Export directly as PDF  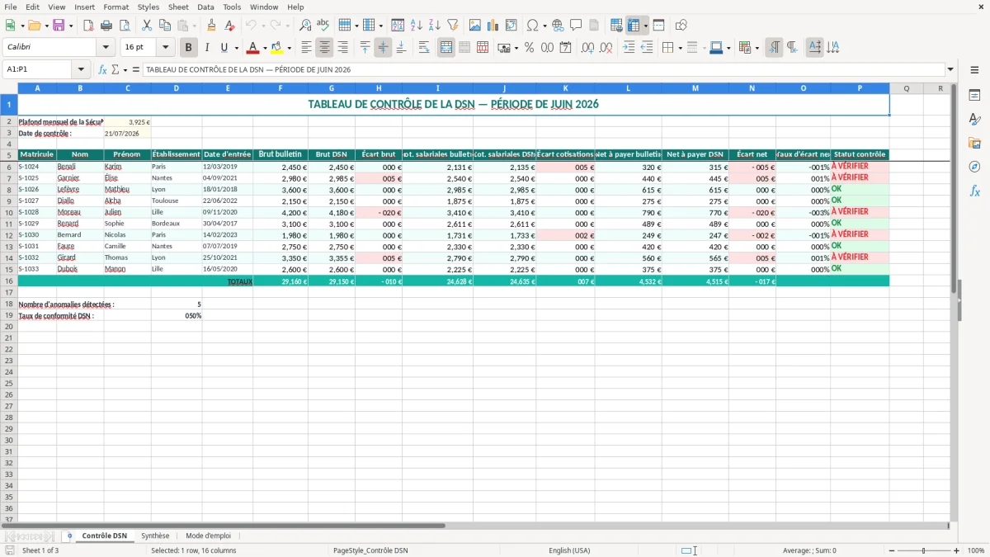click(87, 26)
